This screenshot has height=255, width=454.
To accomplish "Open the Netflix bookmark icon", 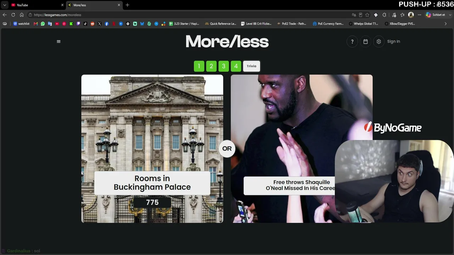I will (114, 24).
